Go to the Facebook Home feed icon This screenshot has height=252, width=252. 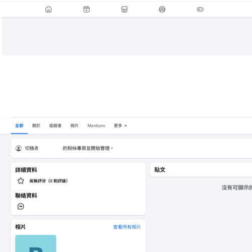point(48,9)
